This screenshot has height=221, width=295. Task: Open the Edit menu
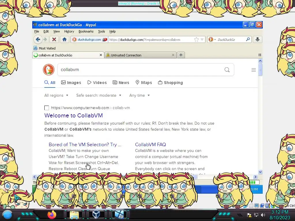[x=46, y=31]
